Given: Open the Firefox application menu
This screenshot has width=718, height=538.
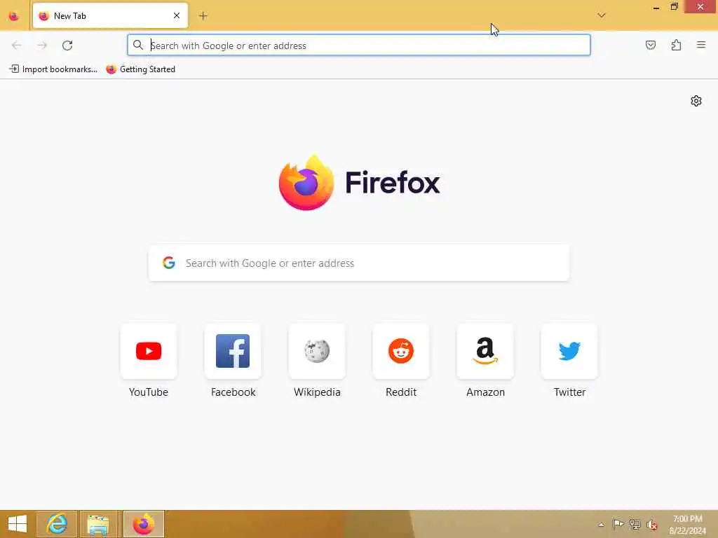Looking at the screenshot, I should 700,45.
